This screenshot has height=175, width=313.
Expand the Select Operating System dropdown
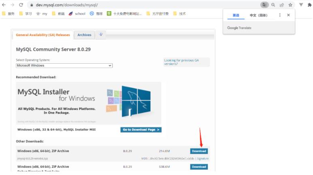point(64,65)
